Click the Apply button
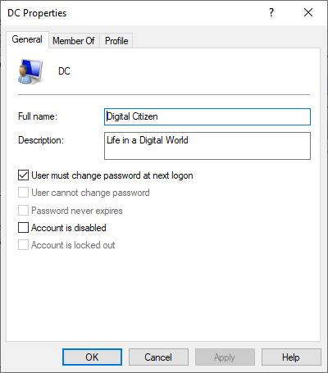 click(225, 357)
